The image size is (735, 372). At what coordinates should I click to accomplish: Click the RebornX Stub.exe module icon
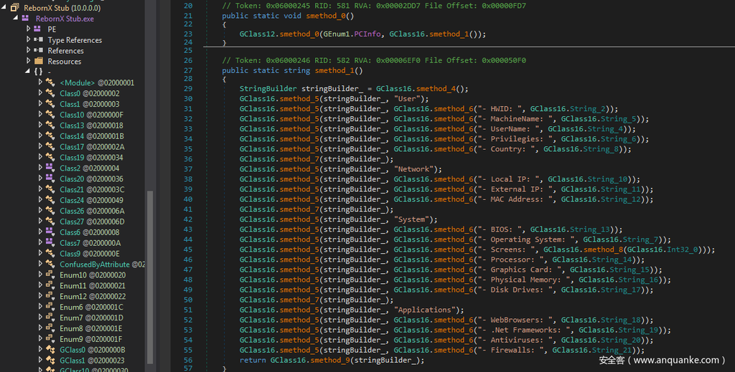coord(27,18)
